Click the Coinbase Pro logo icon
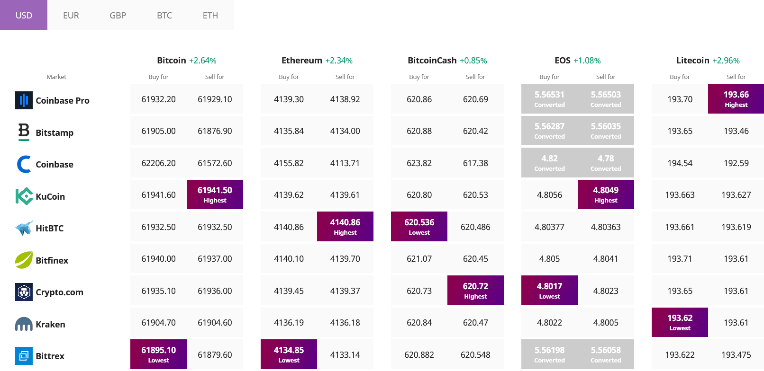This screenshot has height=371, width=764. pyautogui.click(x=24, y=100)
